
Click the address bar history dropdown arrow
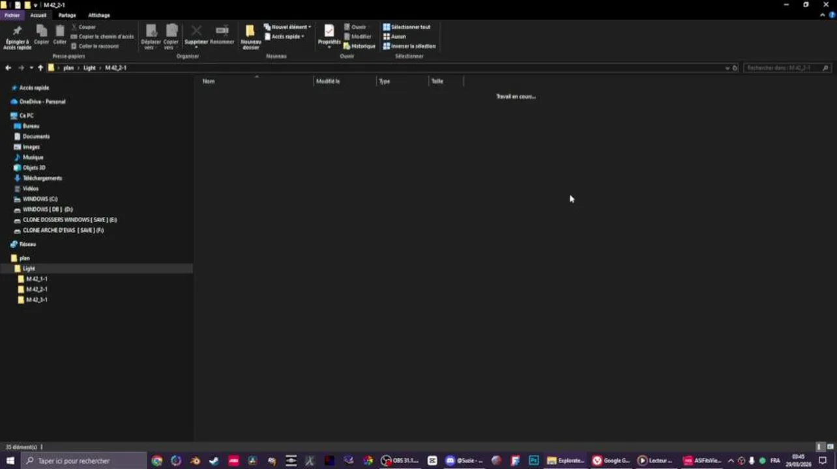pyautogui.click(x=727, y=68)
